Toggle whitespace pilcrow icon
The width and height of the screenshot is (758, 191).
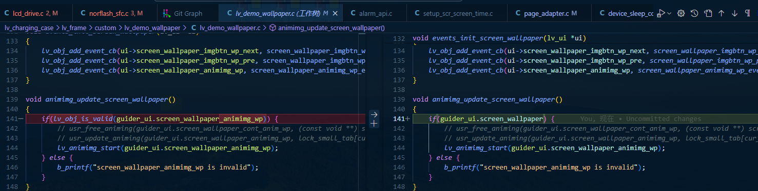coord(747,13)
